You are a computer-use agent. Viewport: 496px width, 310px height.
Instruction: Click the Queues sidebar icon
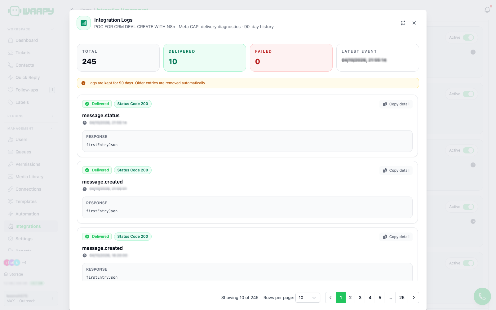pos(11,152)
